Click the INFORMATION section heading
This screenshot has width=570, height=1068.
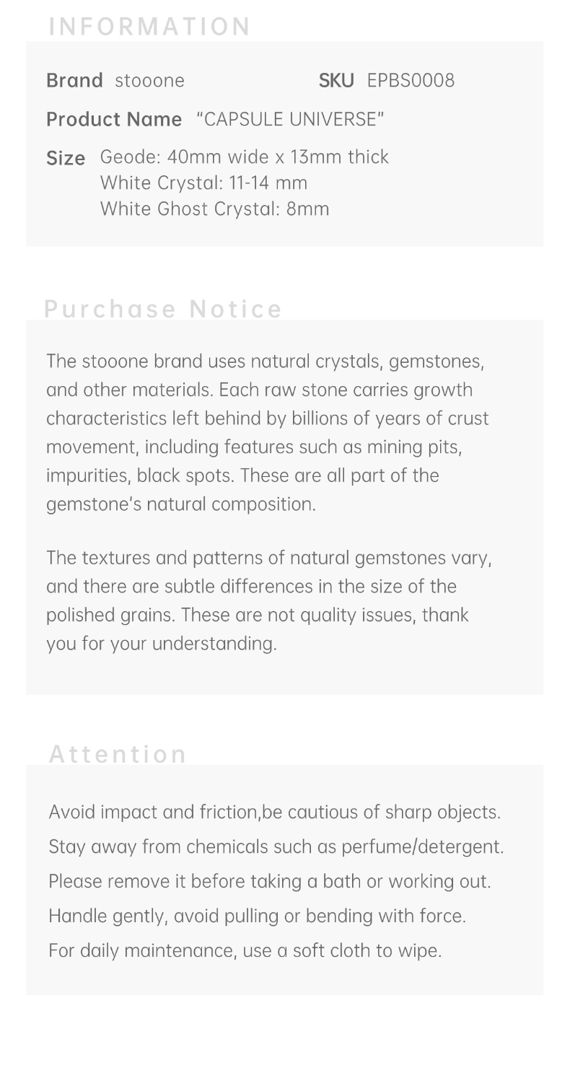pos(149,27)
